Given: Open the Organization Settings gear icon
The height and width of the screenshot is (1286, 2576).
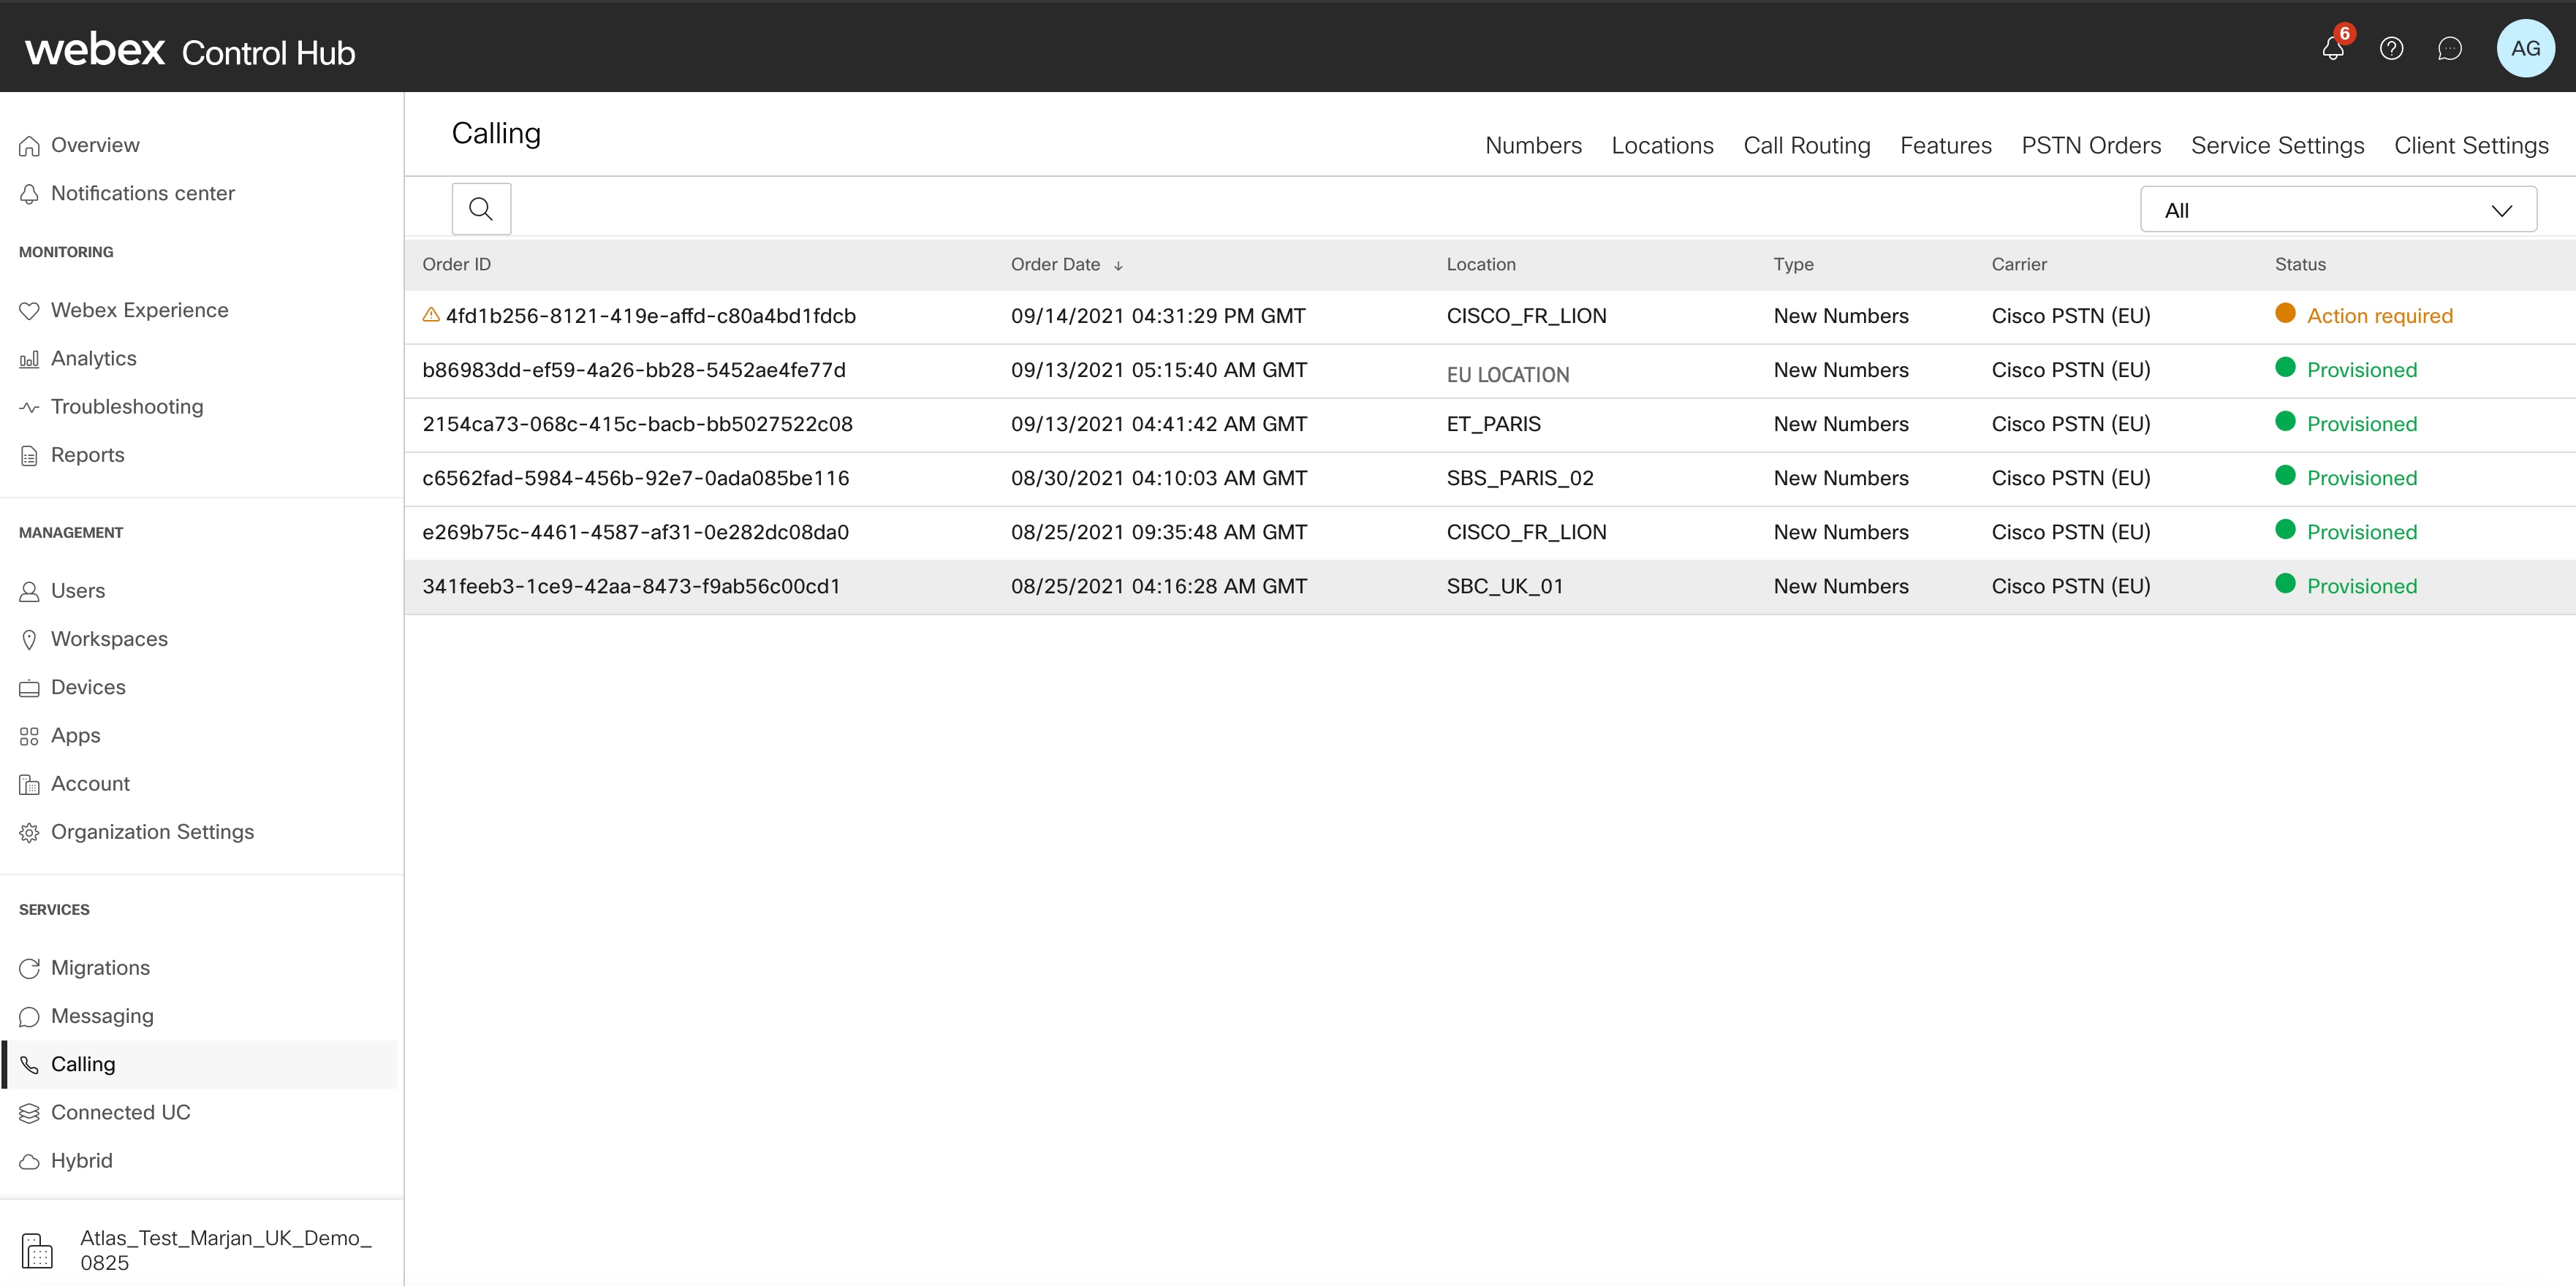Looking at the screenshot, I should coord(29,832).
